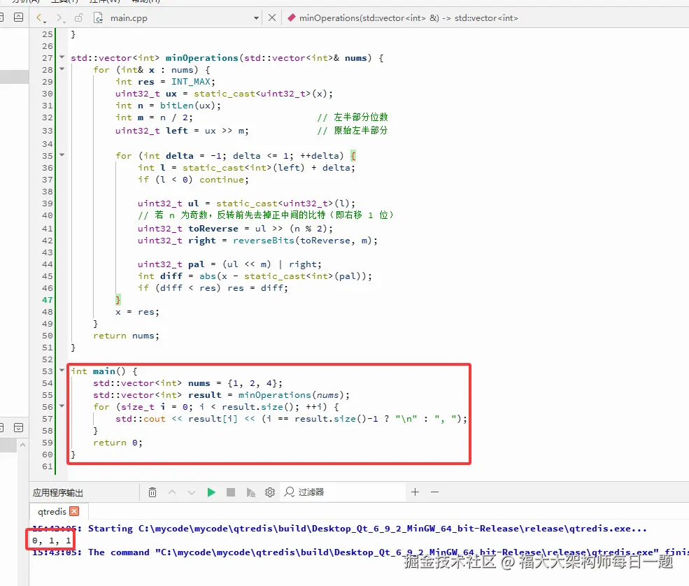Screen dimensions: 689x586
Task: Click the comment 原始左半部分 on line 33
Action: click(x=361, y=131)
